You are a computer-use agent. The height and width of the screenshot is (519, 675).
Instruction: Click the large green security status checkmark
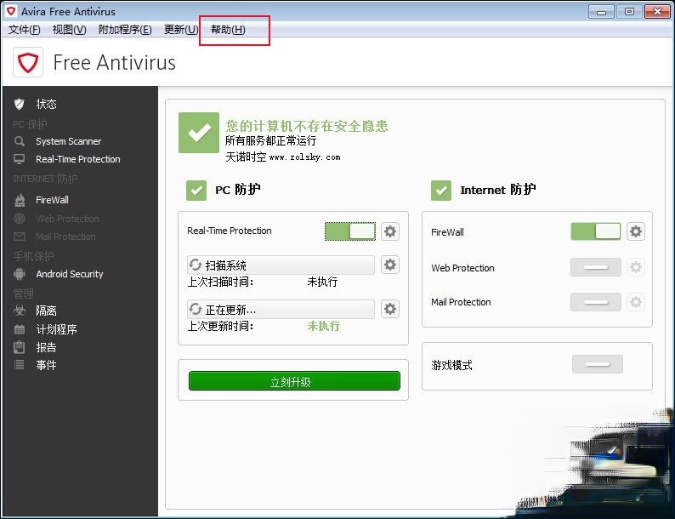coord(199,133)
